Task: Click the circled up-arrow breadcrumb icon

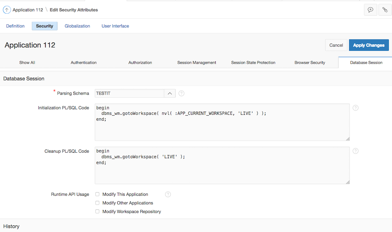Action: click(6, 10)
